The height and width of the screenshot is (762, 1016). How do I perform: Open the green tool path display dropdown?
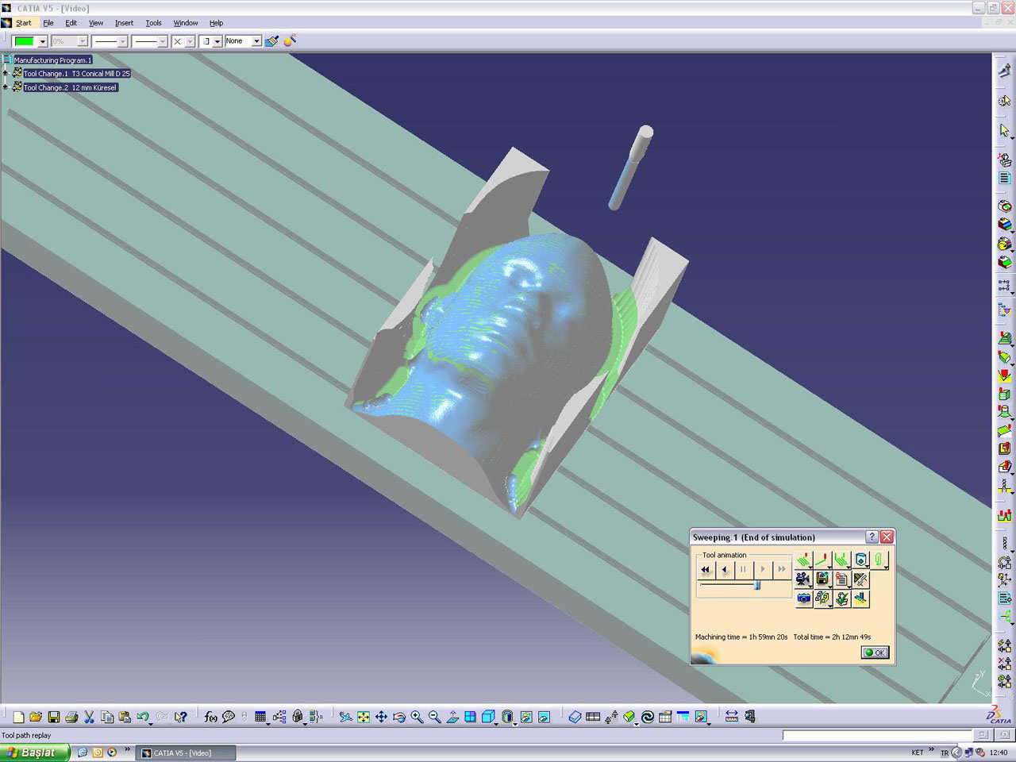tap(879, 560)
